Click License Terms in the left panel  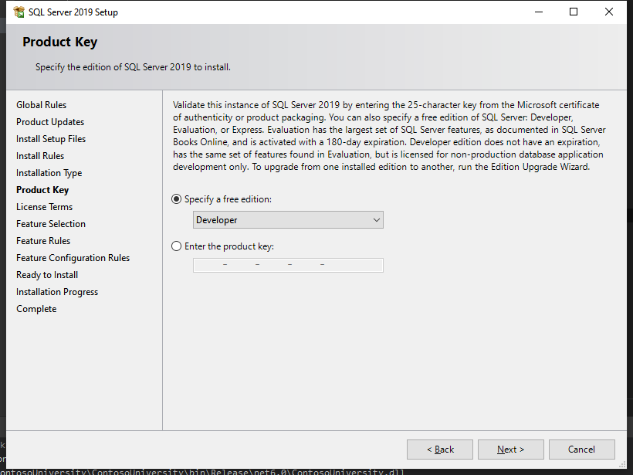click(x=44, y=207)
